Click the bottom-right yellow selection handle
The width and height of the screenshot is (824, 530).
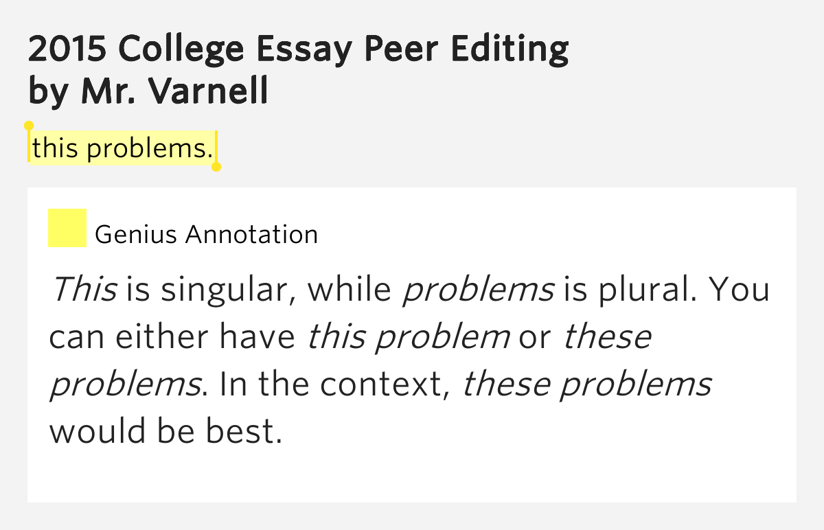[x=216, y=166]
